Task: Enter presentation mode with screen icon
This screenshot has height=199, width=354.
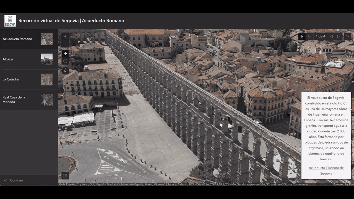Action: click(310, 36)
